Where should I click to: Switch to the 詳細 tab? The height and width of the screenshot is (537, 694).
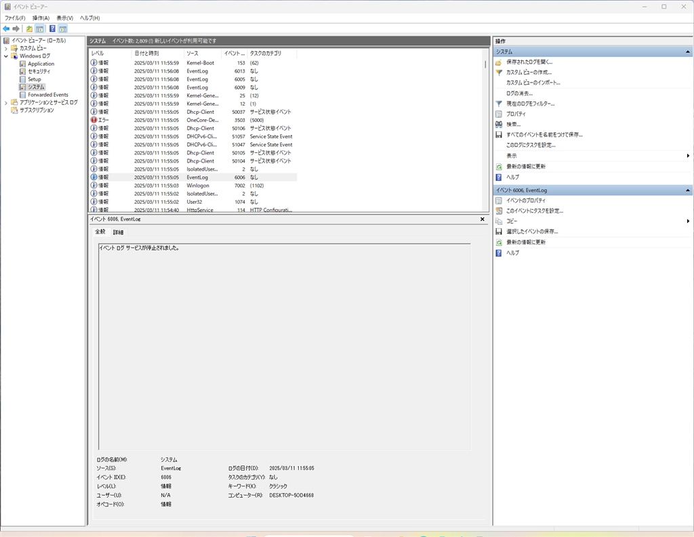pyautogui.click(x=118, y=232)
